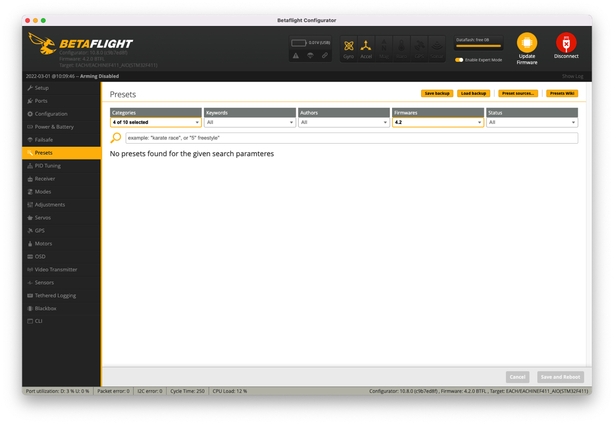The width and height of the screenshot is (614, 424).
Task: Click the GPS sensor indicator in header
Action: point(419,49)
